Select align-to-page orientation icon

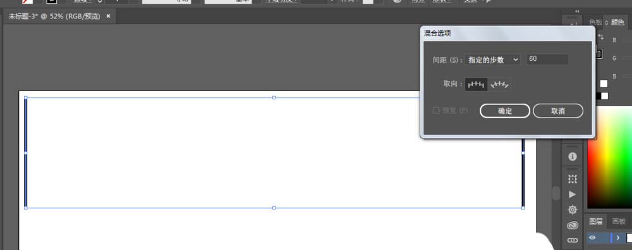tap(476, 84)
